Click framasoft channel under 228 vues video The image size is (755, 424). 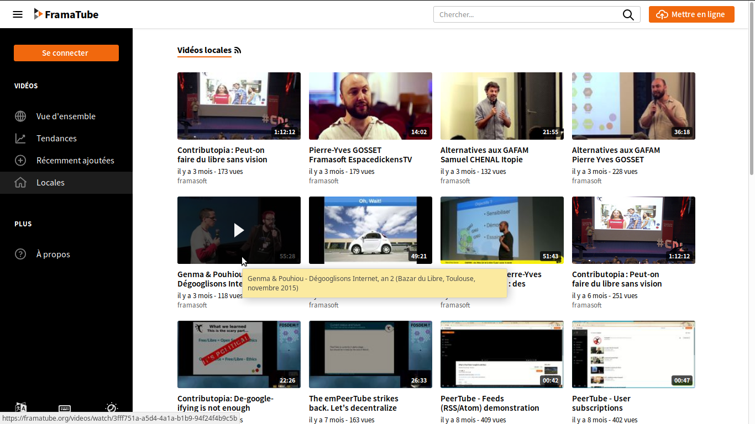pyautogui.click(x=587, y=181)
